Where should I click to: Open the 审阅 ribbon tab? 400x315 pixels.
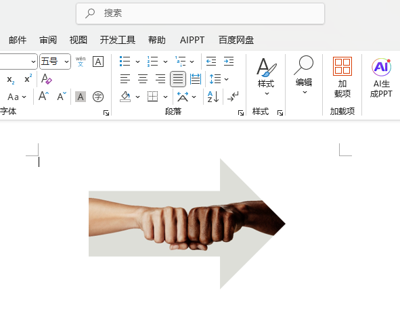click(x=48, y=40)
